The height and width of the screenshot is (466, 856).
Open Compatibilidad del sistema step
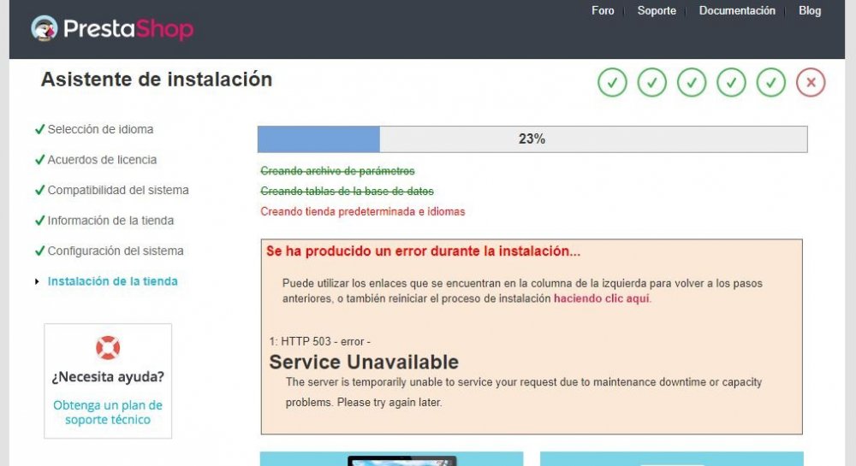pyautogui.click(x=118, y=190)
